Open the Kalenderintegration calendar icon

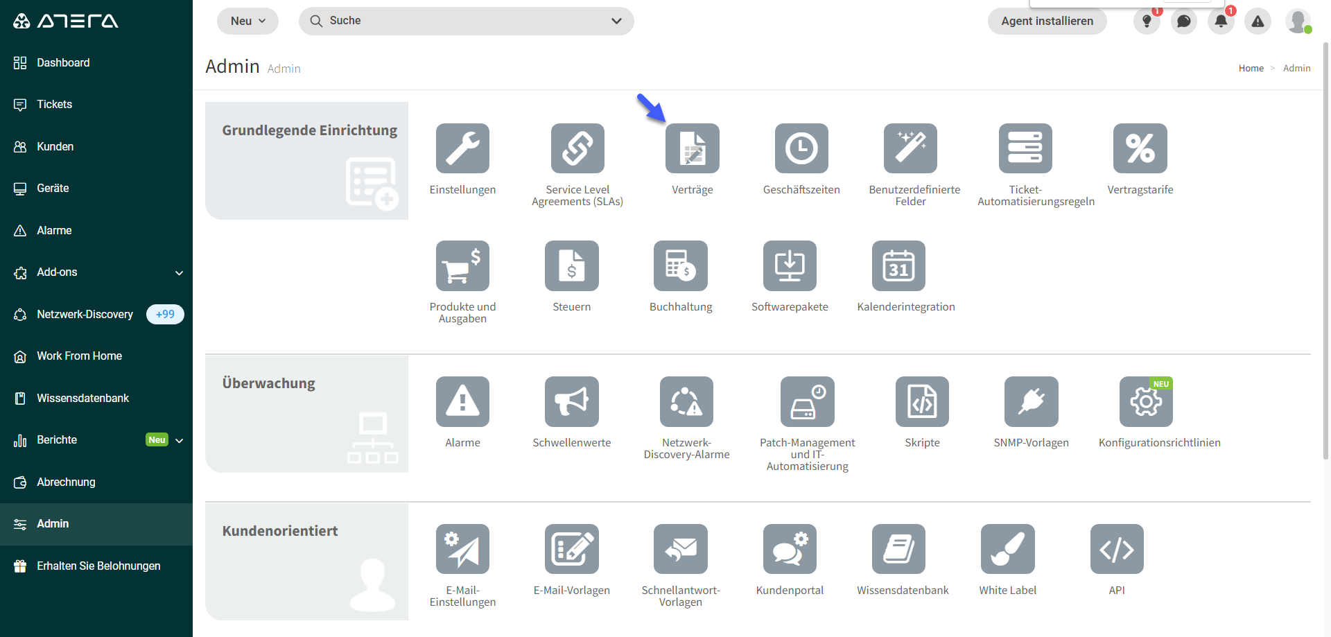click(x=898, y=265)
